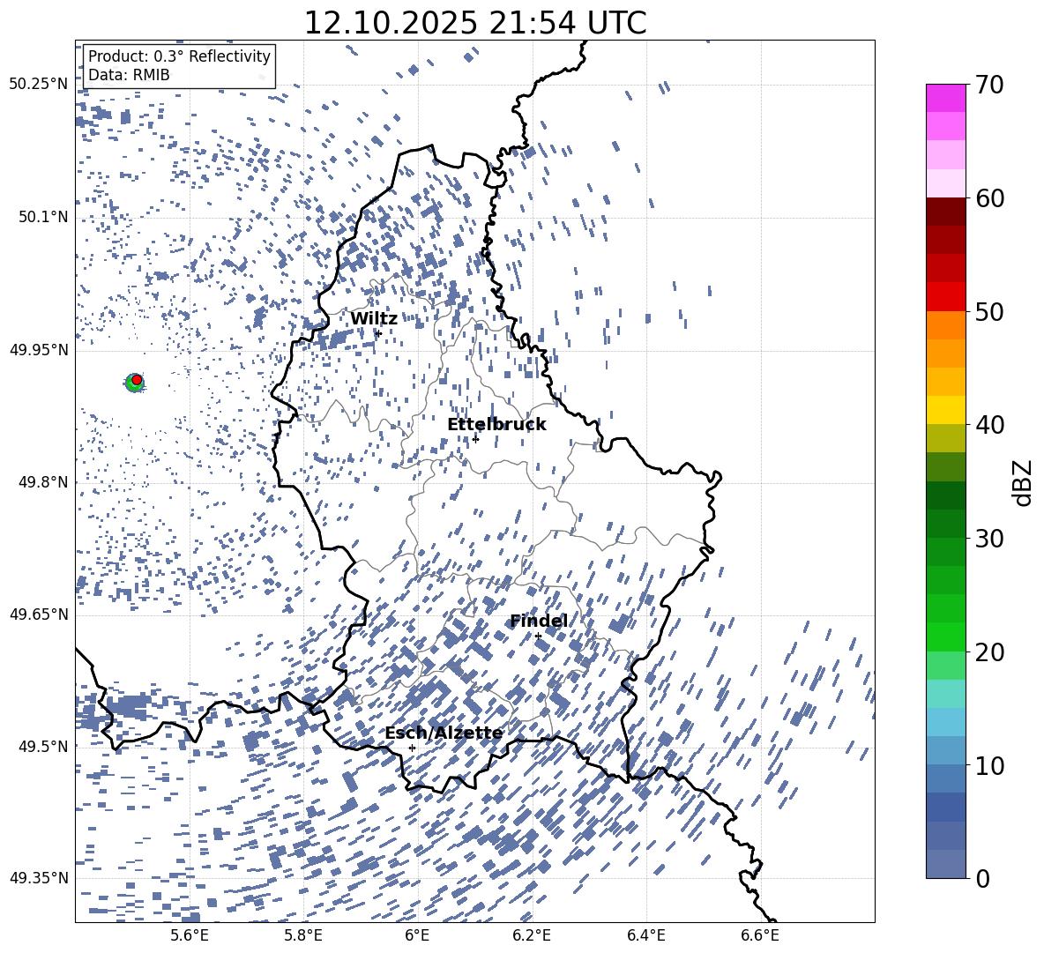Pick the bright magenta swatch at colorbar top
1044x953 pixels.
945,98
